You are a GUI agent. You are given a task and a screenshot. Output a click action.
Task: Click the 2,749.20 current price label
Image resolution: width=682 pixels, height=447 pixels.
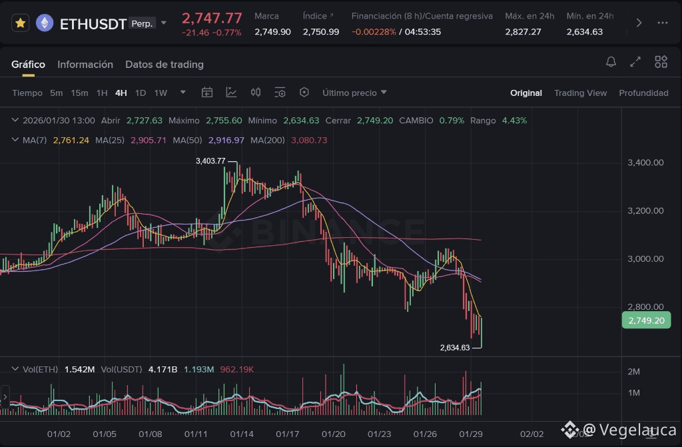[x=645, y=320]
